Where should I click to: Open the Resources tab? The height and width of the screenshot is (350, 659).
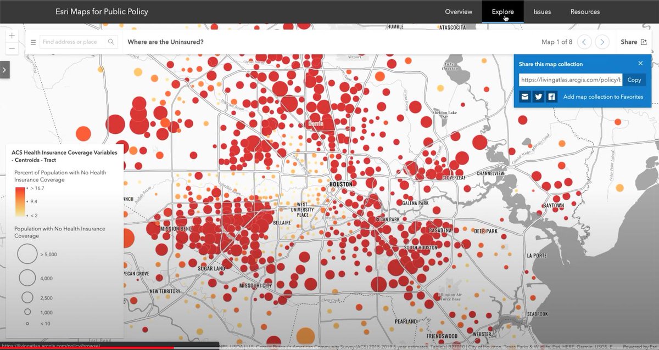coord(585,12)
